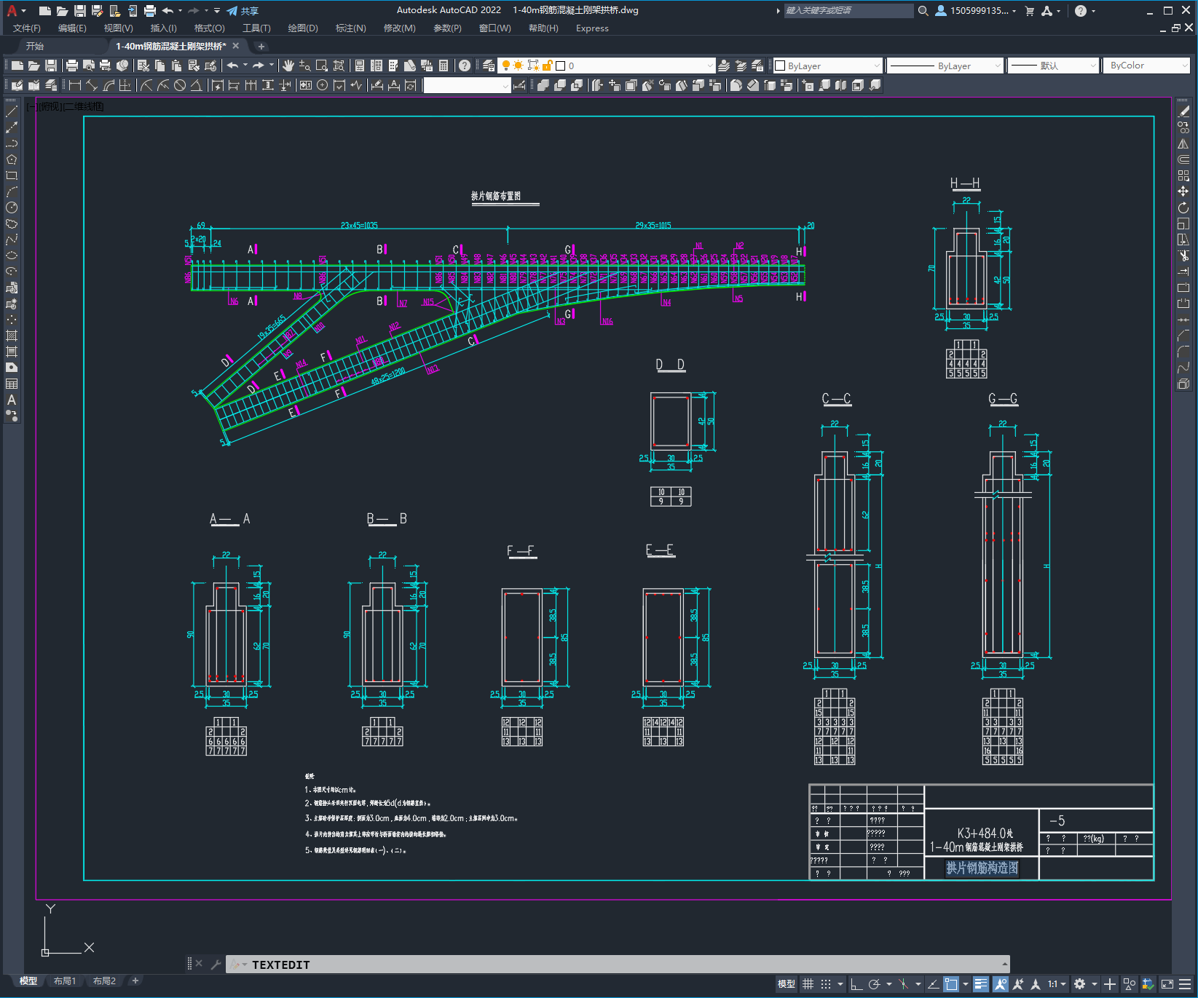Select the Trim modify tool
Screen dimensions: 1198x998
pos(1183,256)
